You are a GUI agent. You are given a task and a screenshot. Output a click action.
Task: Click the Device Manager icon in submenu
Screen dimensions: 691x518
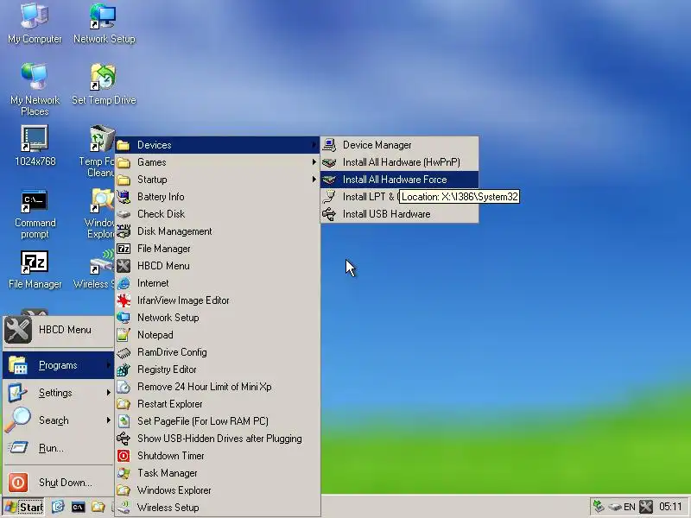pos(329,144)
